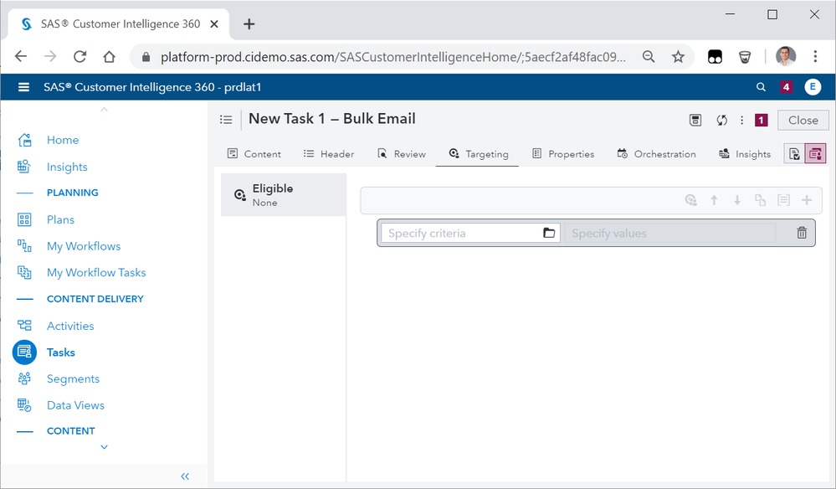Toggle the highlighted pink panel view button
The image size is (836, 489).
point(815,154)
